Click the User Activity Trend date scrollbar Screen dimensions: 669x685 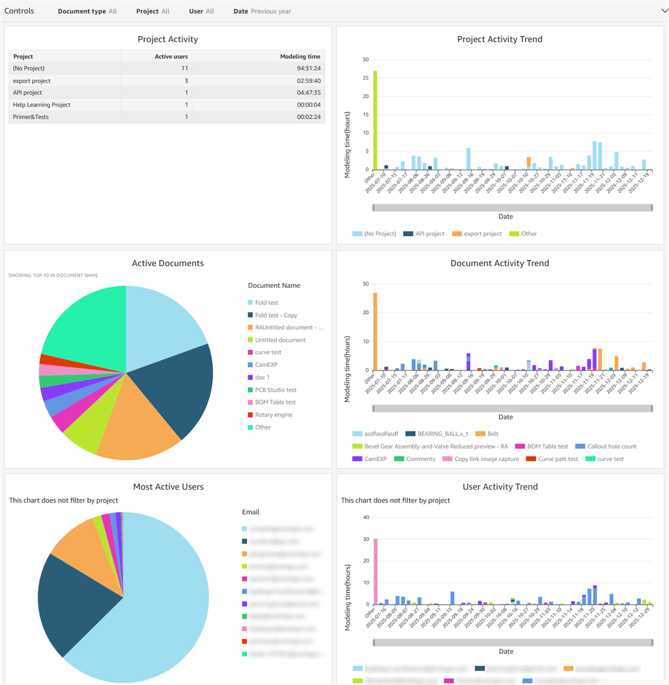(x=513, y=643)
